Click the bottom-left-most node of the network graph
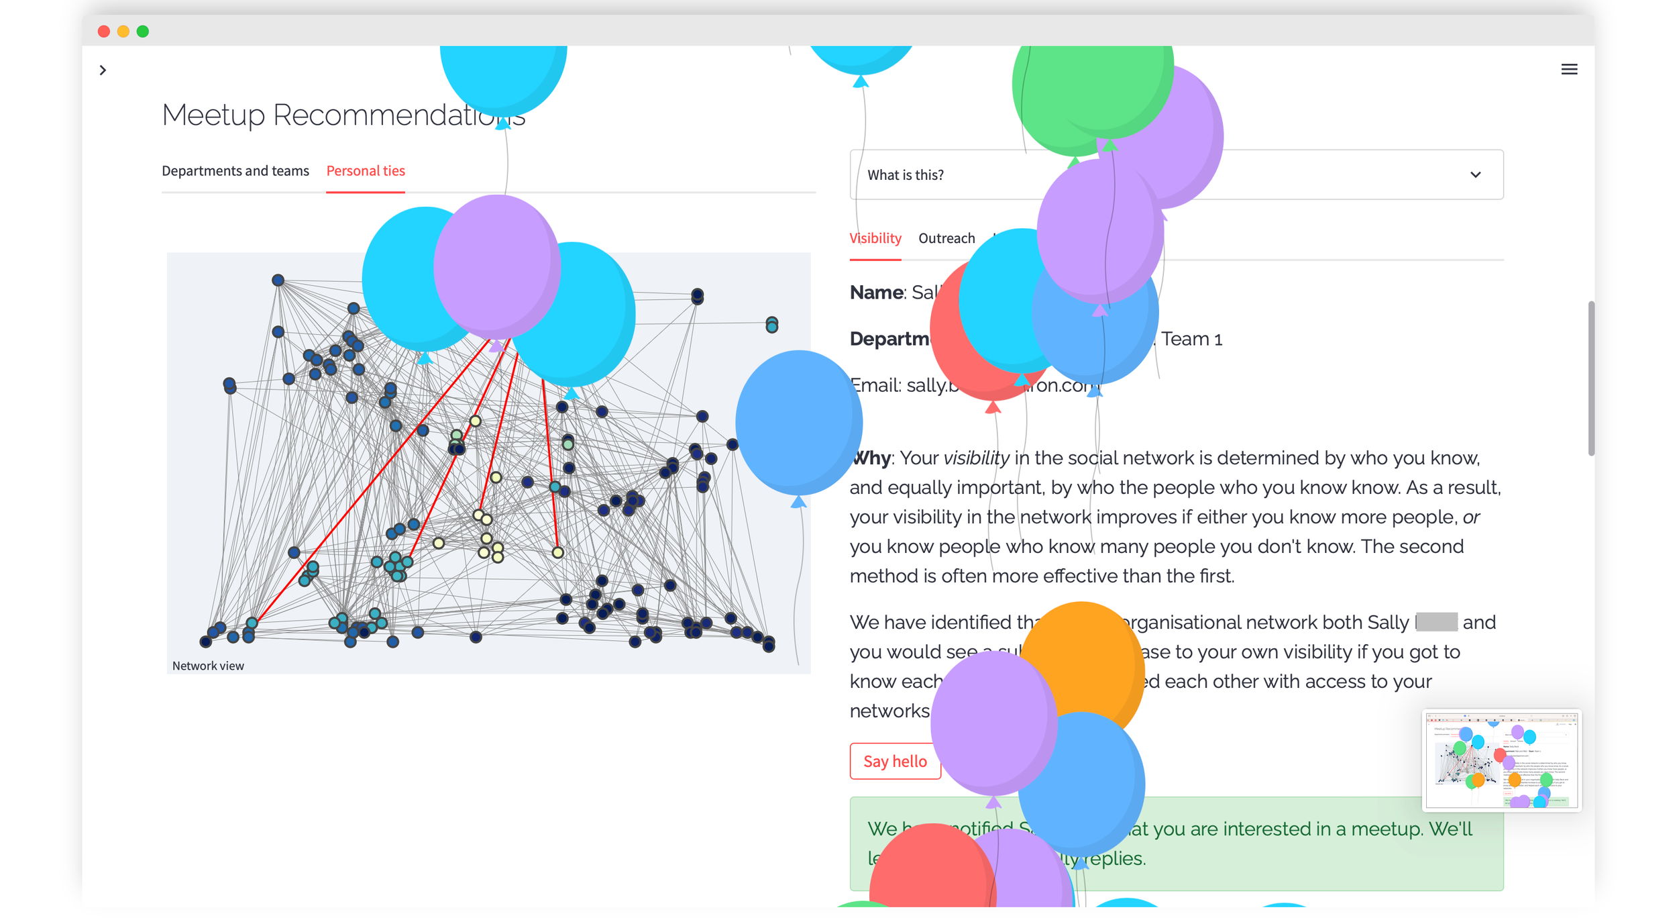 tap(206, 642)
